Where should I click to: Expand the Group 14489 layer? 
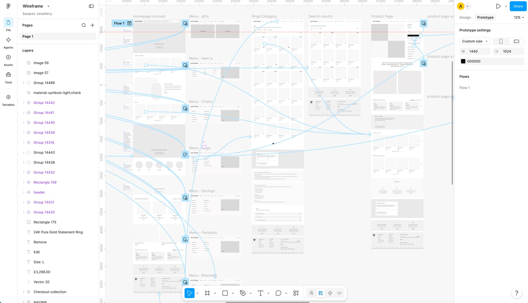(24, 83)
